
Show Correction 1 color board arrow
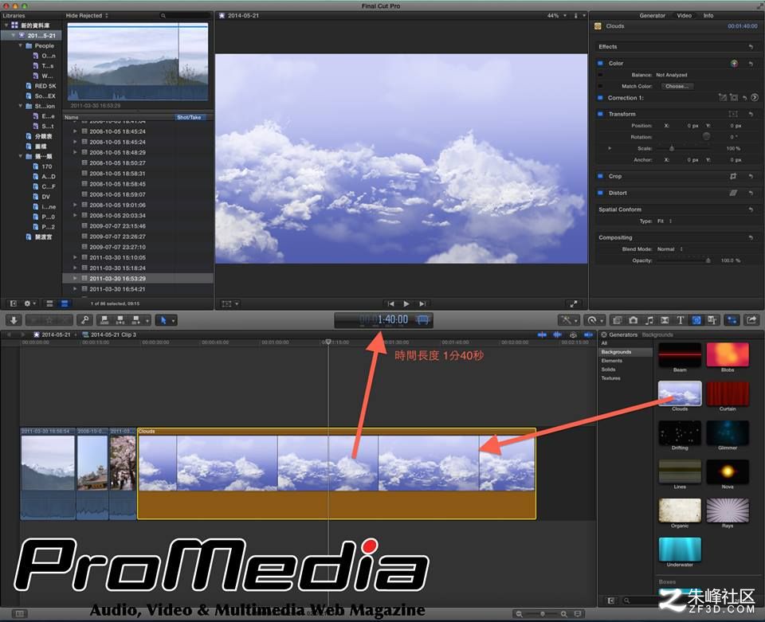(x=755, y=97)
